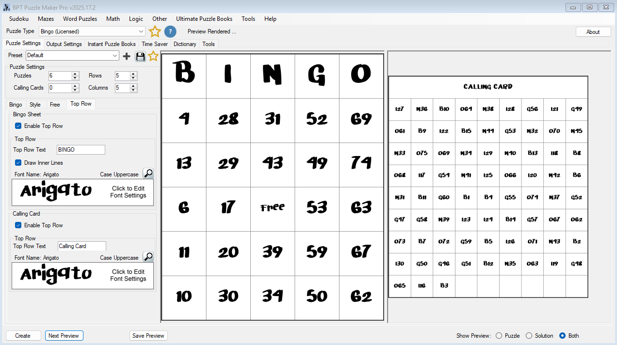Click the favorite star beside Puzzle Type
This screenshot has height=345, width=617.
coord(154,31)
